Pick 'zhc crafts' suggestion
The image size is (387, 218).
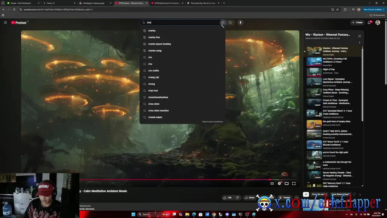[182, 71]
